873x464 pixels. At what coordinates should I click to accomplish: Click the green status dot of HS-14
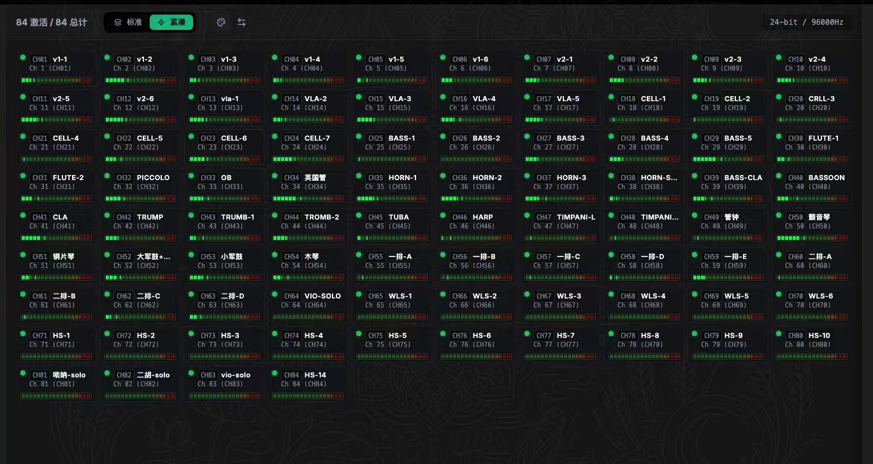tap(275, 373)
